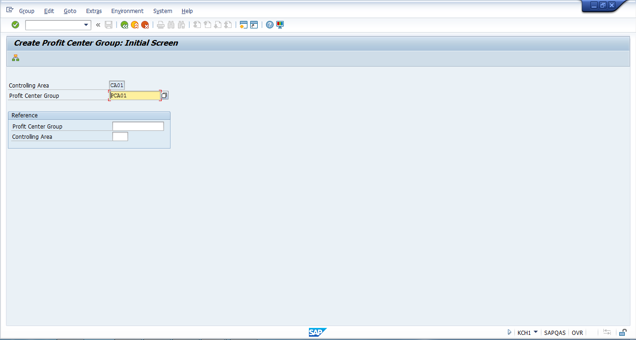Click the Reference Controlling Area field
The height and width of the screenshot is (340, 636).
[120, 136]
